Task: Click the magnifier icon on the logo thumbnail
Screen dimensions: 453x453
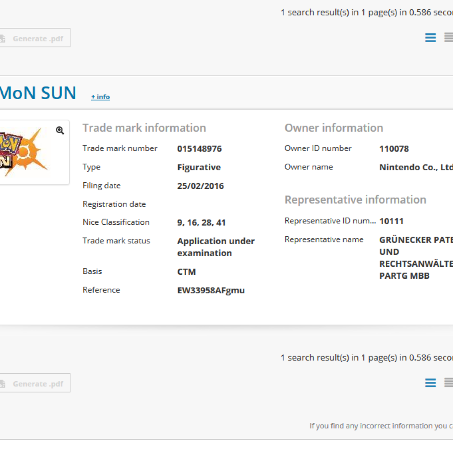Action: (60, 131)
